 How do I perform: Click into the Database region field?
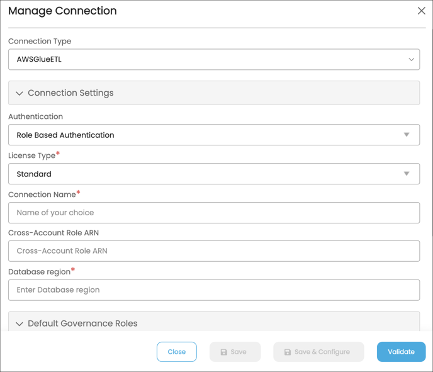pyautogui.click(x=214, y=290)
